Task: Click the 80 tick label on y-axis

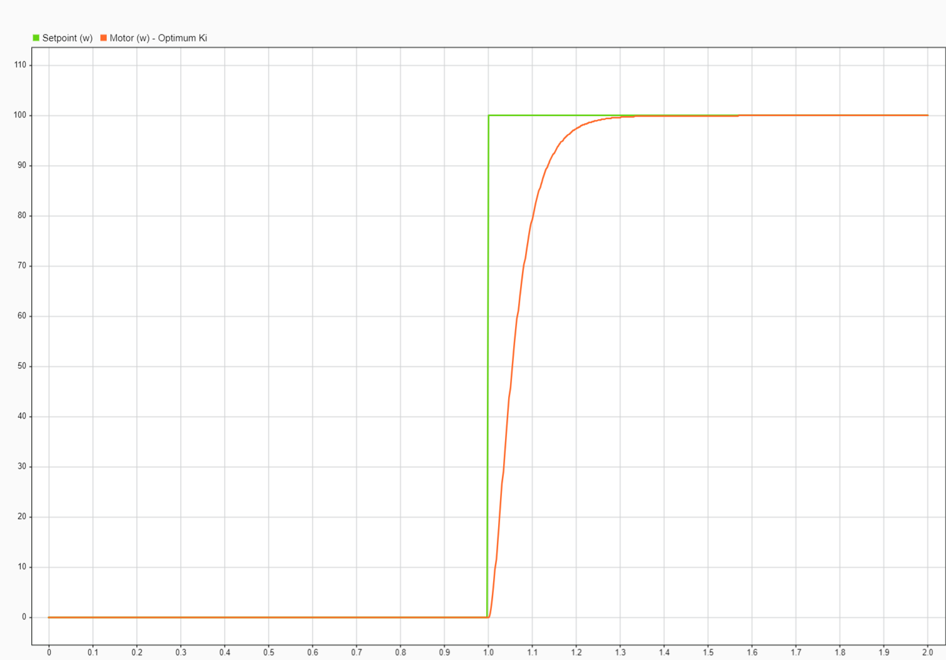Action: (22, 216)
